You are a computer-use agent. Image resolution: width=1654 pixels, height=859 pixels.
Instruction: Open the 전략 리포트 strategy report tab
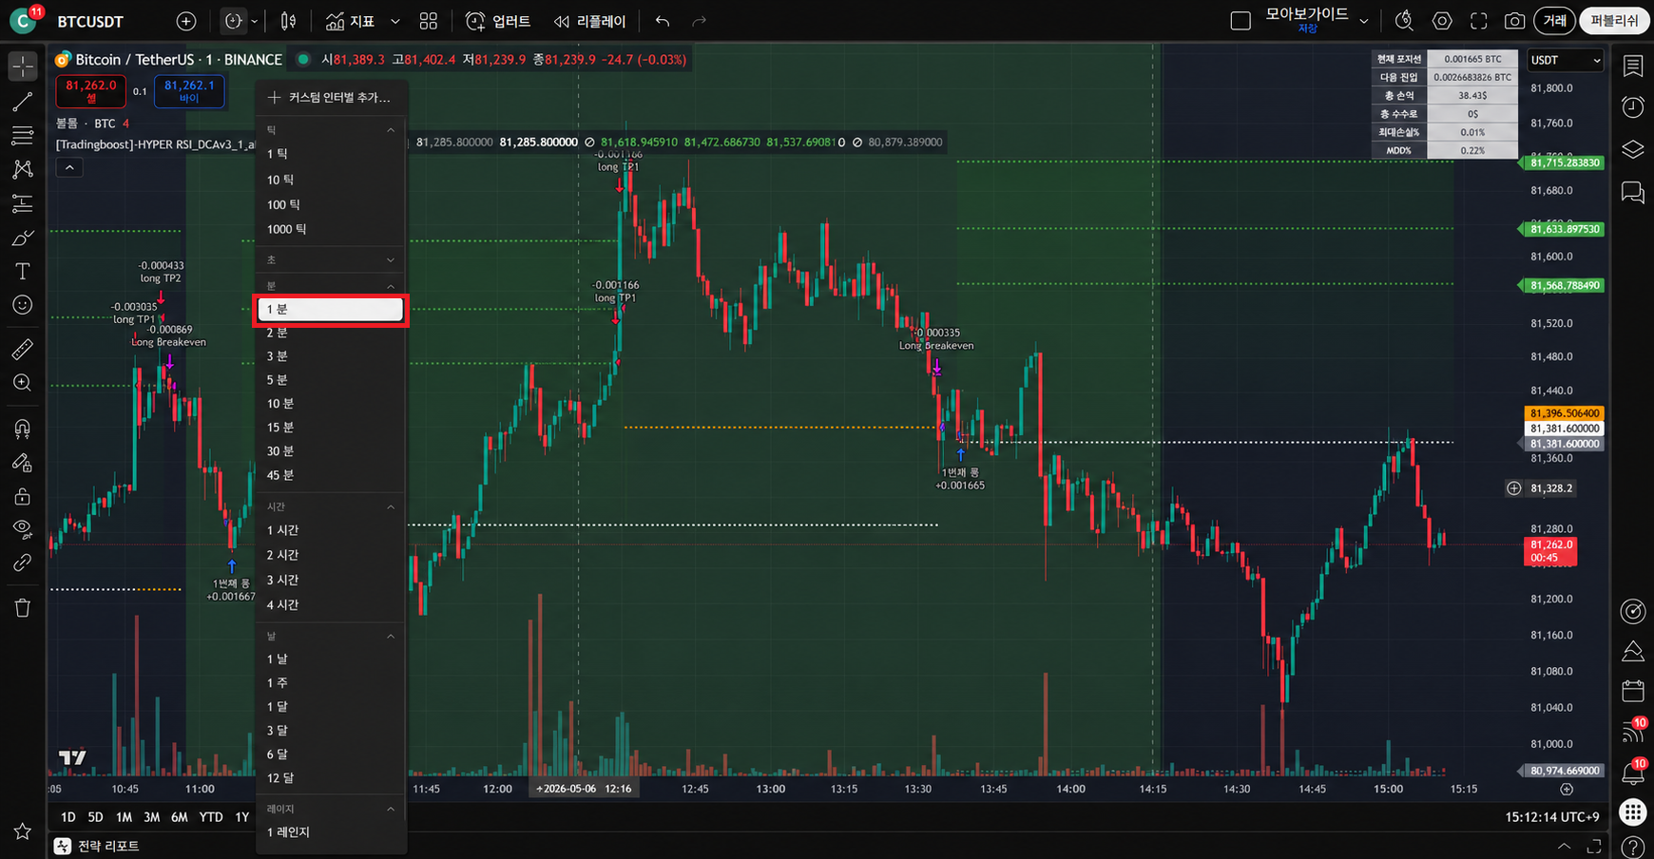click(x=98, y=846)
